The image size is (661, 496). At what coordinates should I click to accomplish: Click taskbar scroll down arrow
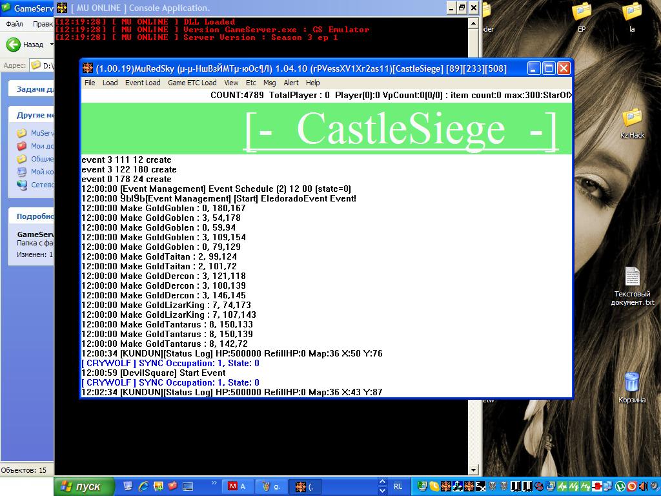coord(382,491)
